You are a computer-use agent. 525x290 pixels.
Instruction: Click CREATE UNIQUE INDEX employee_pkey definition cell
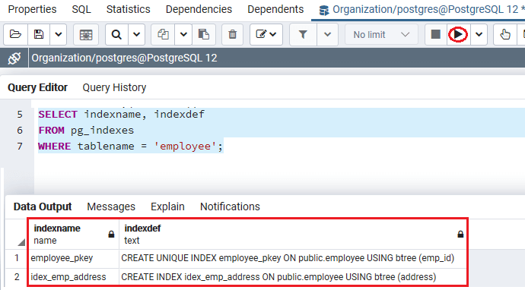click(x=293, y=258)
